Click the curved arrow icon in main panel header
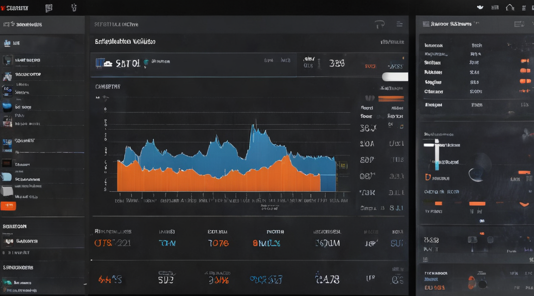This screenshot has height=296, width=534. click(x=380, y=25)
